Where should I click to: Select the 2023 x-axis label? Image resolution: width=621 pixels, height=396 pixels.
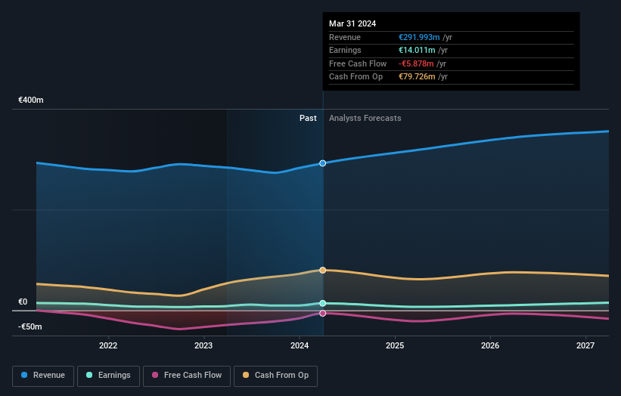pyautogui.click(x=203, y=346)
